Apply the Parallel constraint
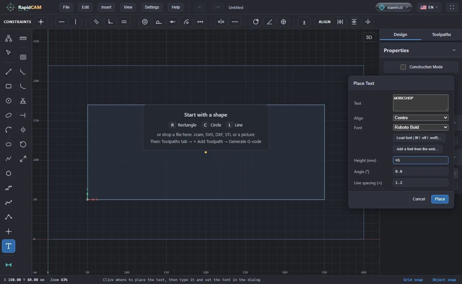The width and height of the screenshot is (462, 284). point(96,22)
